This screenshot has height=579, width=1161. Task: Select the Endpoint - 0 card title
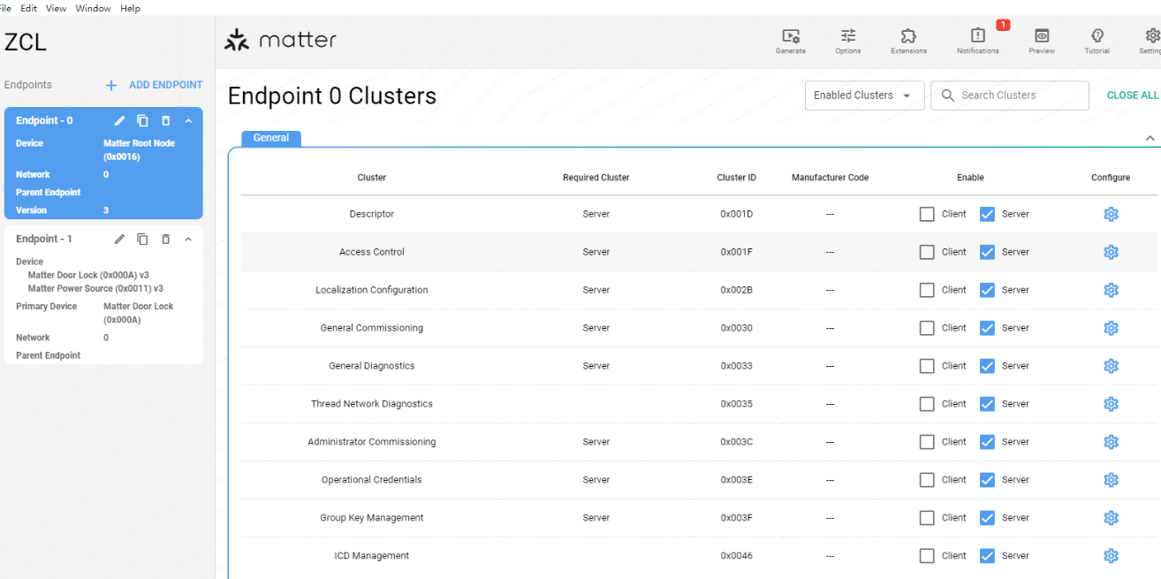pos(44,121)
